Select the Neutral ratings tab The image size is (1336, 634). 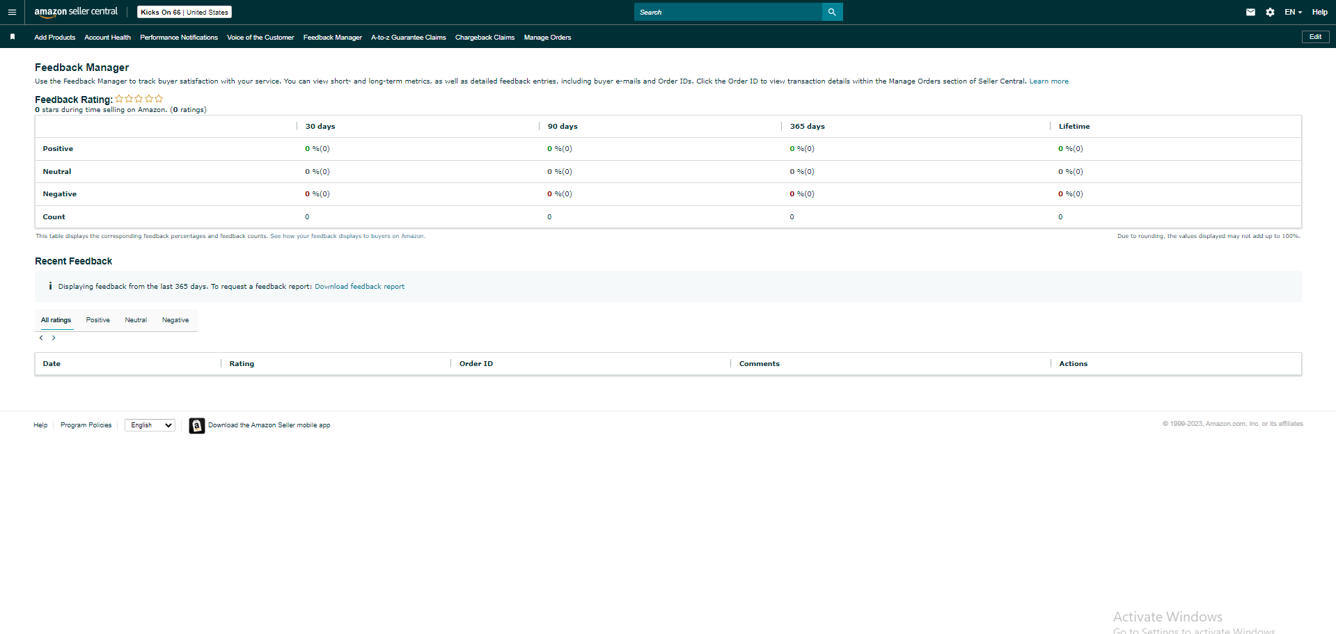point(136,320)
